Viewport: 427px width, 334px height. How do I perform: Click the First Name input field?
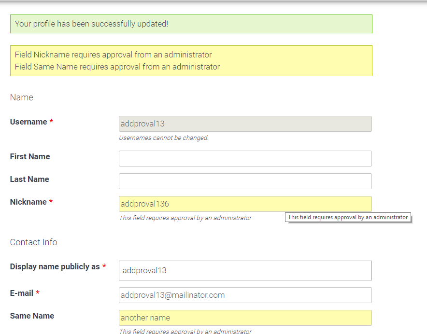click(245, 158)
